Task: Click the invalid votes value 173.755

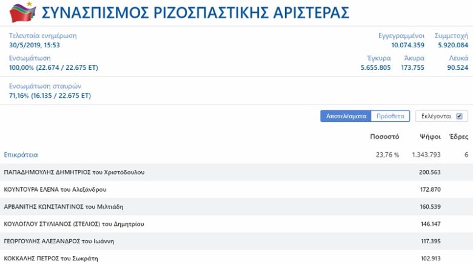Action: [x=413, y=67]
